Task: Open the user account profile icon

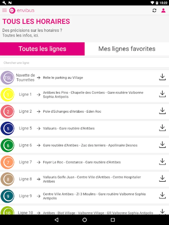Action: (x=163, y=10)
